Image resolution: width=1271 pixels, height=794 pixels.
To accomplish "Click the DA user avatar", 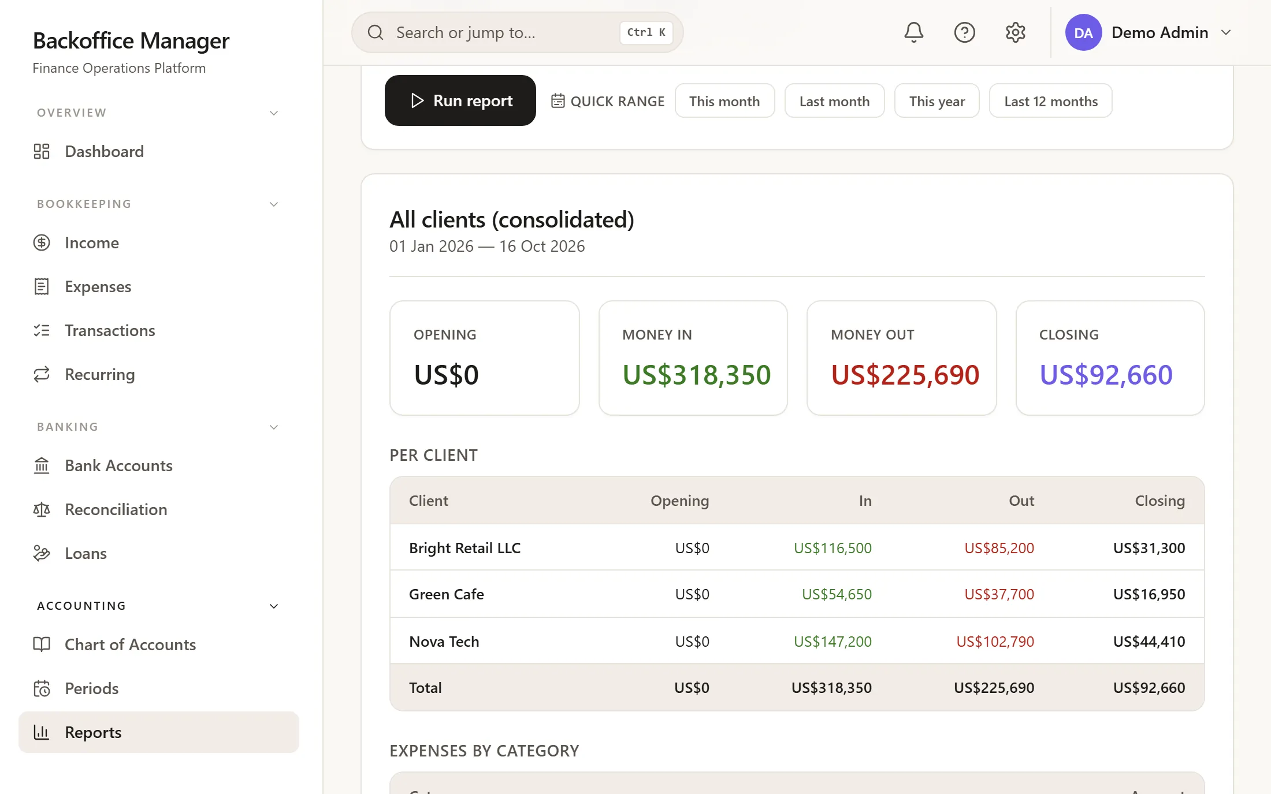I will pos(1083,32).
